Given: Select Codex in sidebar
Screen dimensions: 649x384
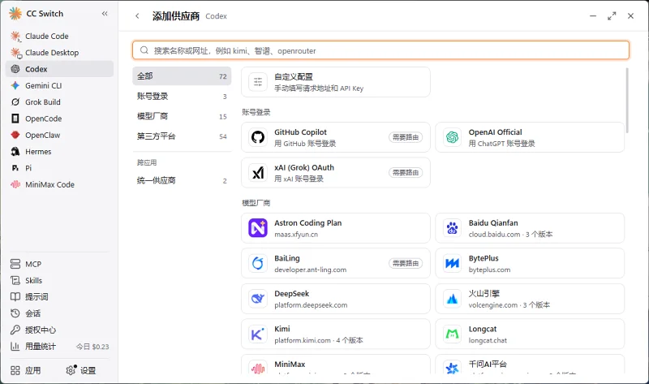Looking at the screenshot, I should 59,69.
